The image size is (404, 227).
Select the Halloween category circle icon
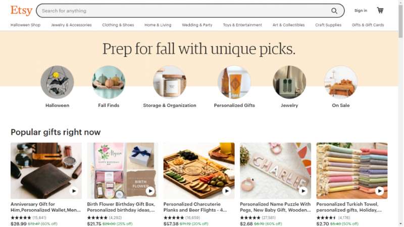point(57,82)
